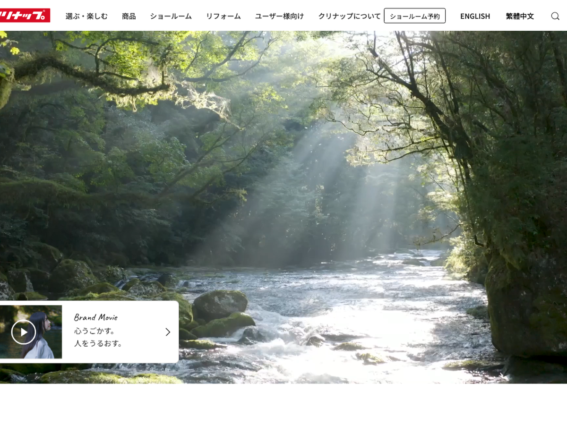The image size is (567, 425).
Task: Click the large mossy boulder in the river
Action: pyautogui.click(x=220, y=305)
